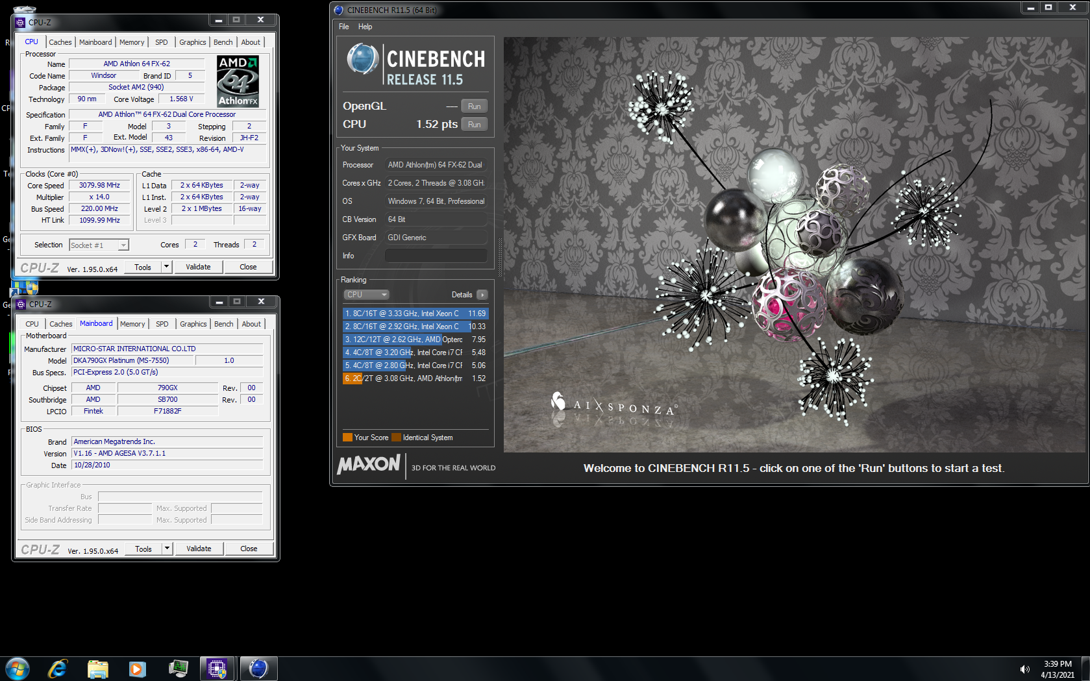Switch to CPU tab in lower CPU-Z

click(32, 324)
